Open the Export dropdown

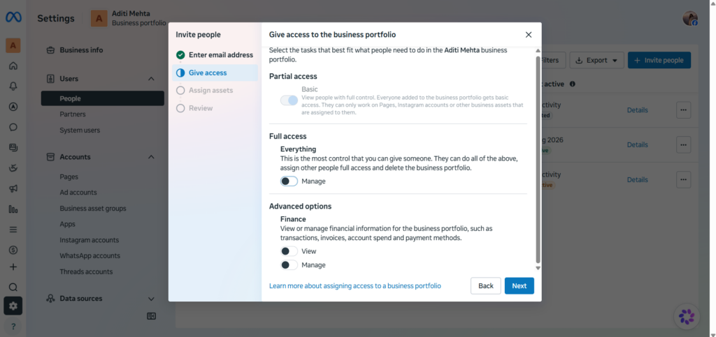point(597,60)
